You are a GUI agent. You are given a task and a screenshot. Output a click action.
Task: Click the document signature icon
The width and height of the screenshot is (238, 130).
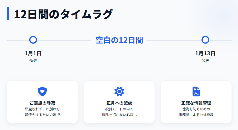196,91
